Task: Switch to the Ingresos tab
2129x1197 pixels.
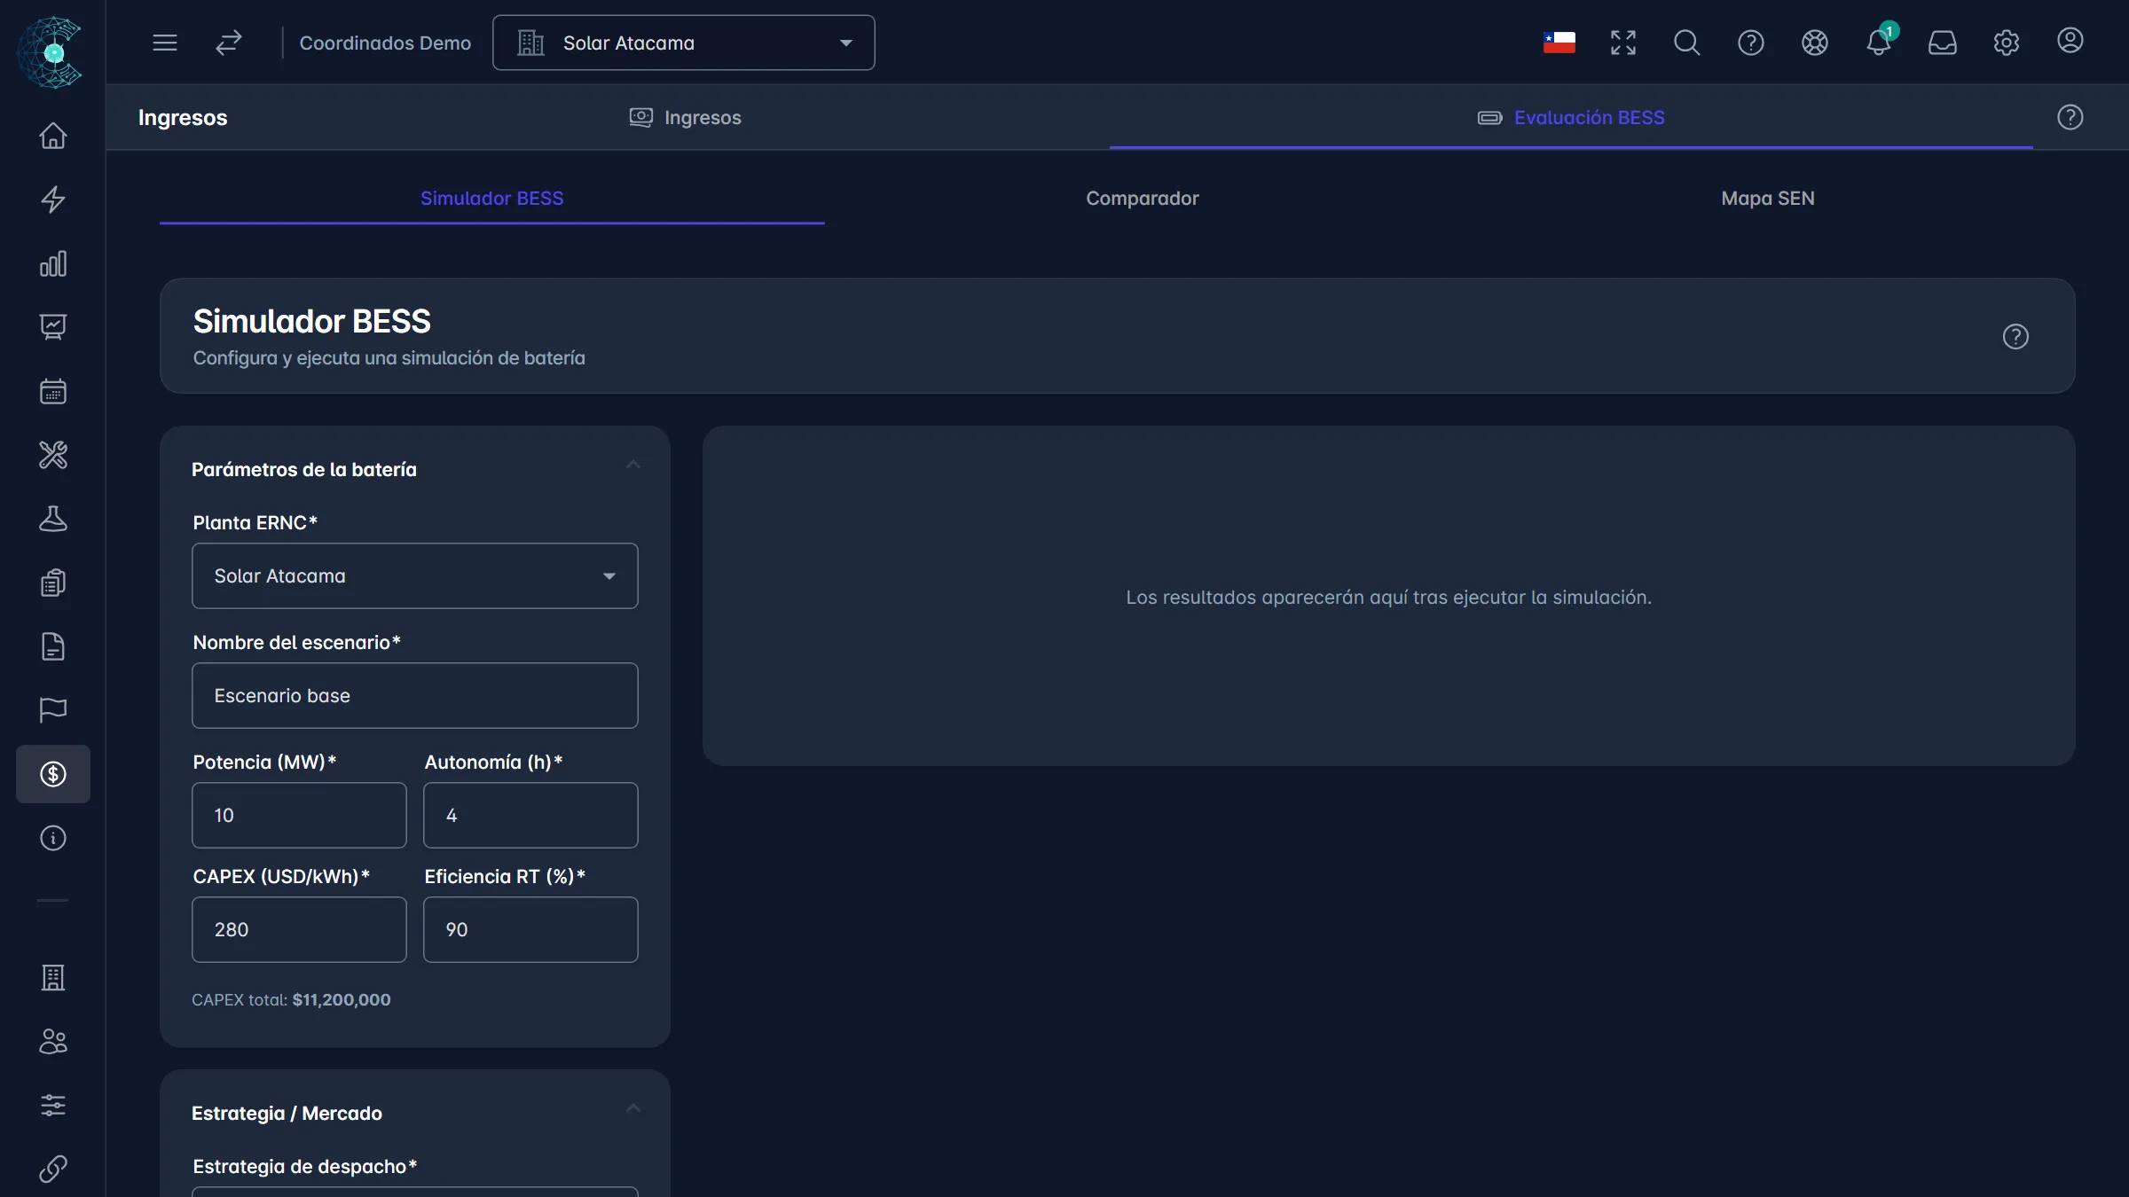Action: click(685, 117)
